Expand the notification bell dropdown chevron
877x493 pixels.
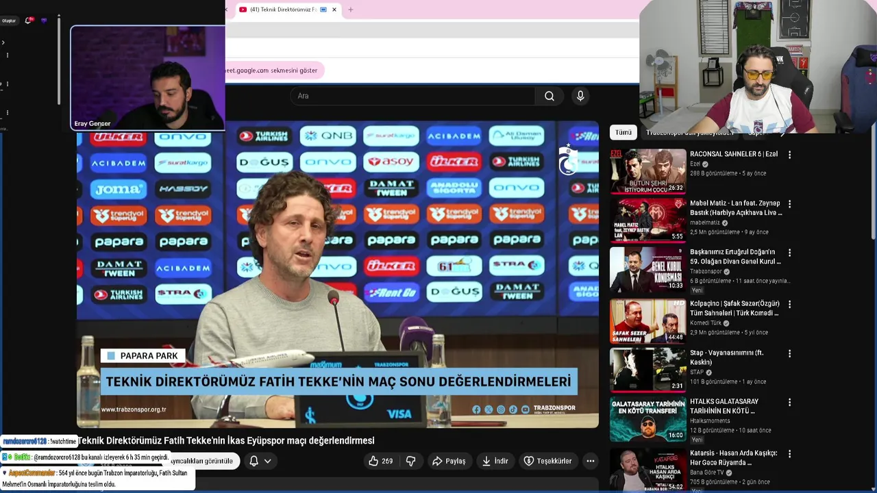point(268,461)
